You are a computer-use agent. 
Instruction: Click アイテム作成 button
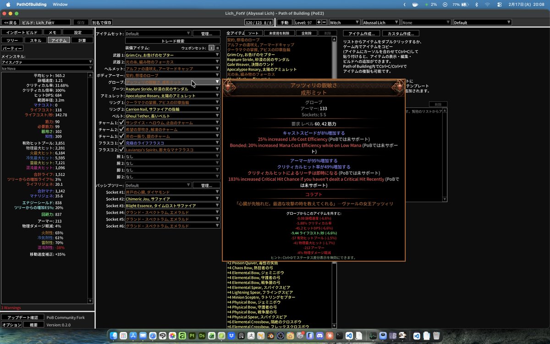[362, 33]
